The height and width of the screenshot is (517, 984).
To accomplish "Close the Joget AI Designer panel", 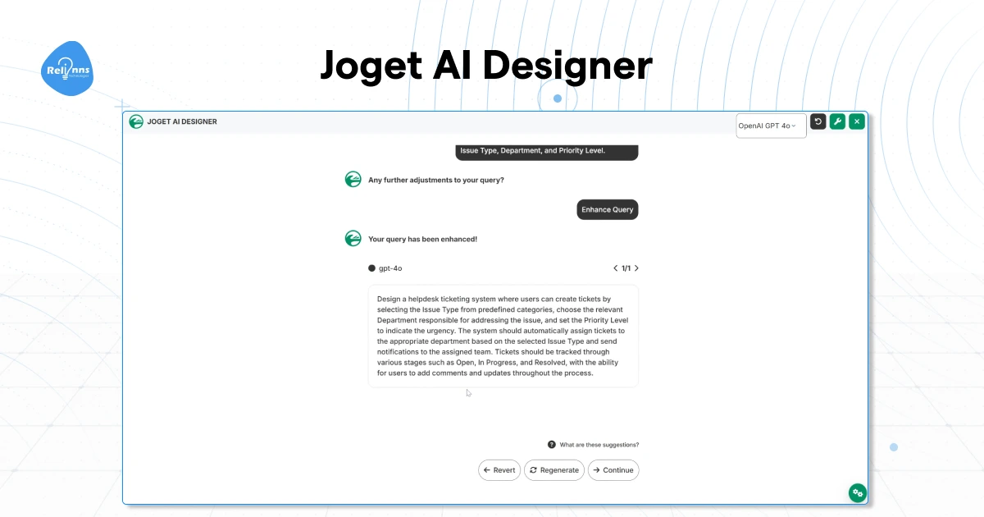I will (x=857, y=121).
